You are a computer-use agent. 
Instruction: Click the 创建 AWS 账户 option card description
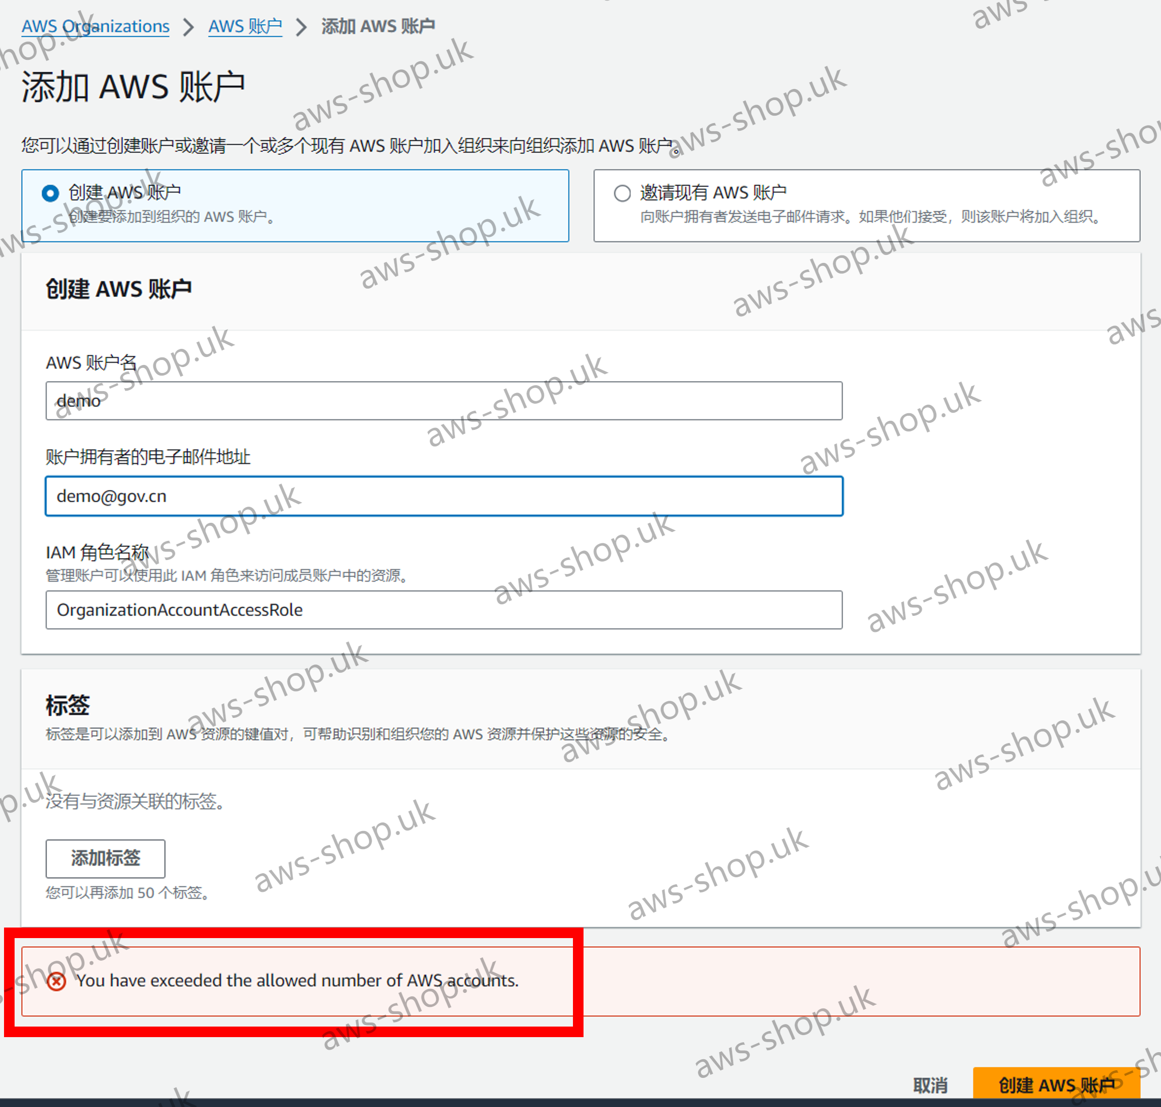coord(171,217)
